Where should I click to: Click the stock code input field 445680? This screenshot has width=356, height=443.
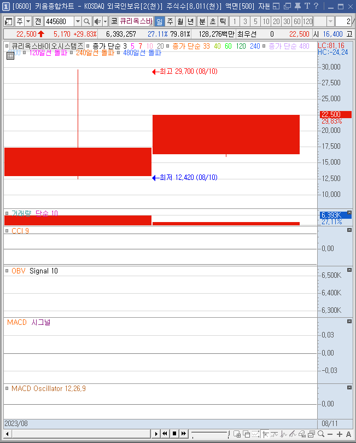pos(59,21)
